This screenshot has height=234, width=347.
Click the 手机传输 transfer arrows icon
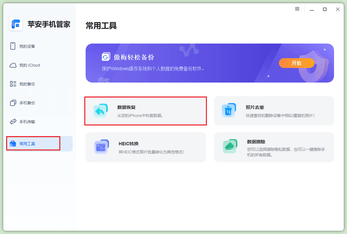[x=13, y=122]
